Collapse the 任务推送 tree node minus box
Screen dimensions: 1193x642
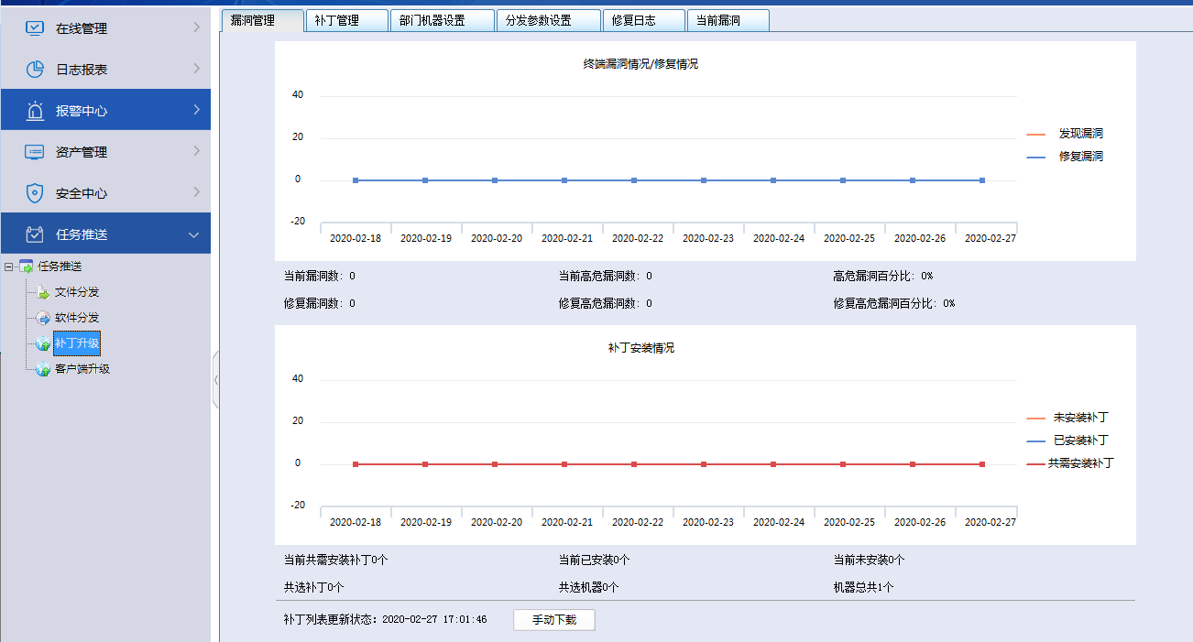[9, 267]
